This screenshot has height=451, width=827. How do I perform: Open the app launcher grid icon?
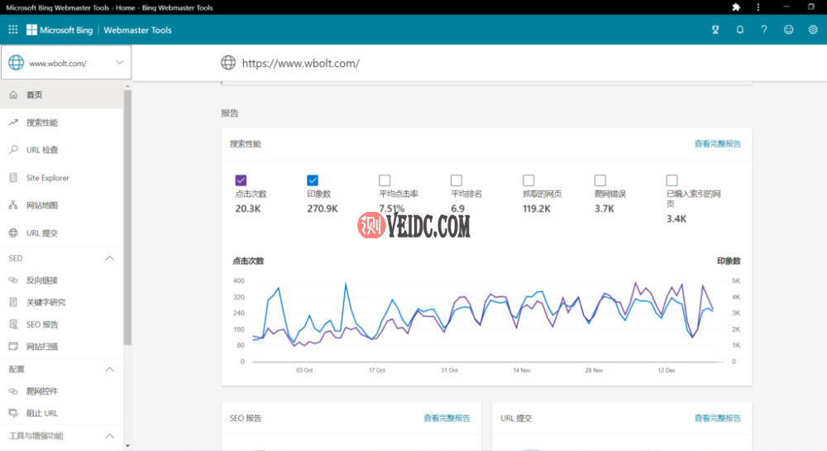[x=13, y=30]
